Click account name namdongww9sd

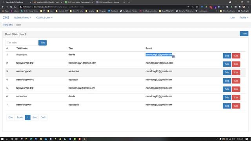pyautogui.click(x=25, y=80)
